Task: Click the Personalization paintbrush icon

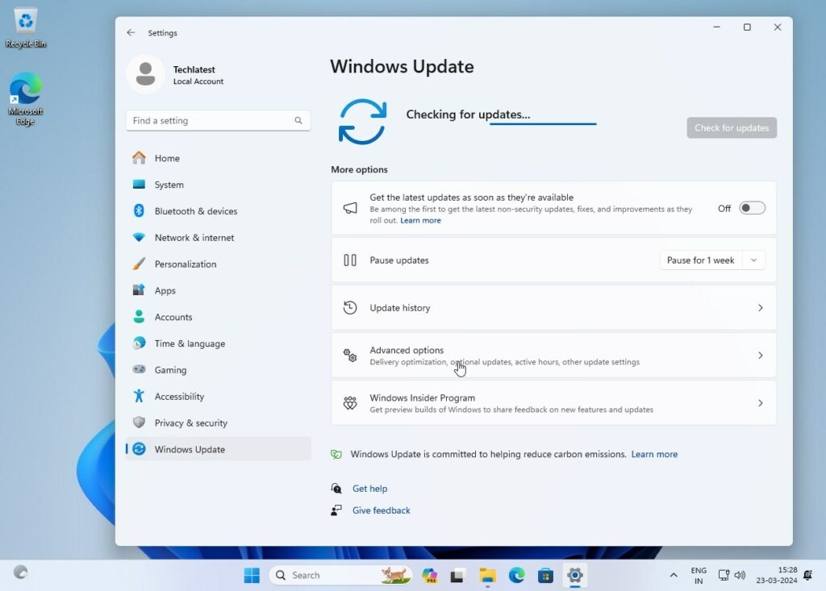Action: 139,264
